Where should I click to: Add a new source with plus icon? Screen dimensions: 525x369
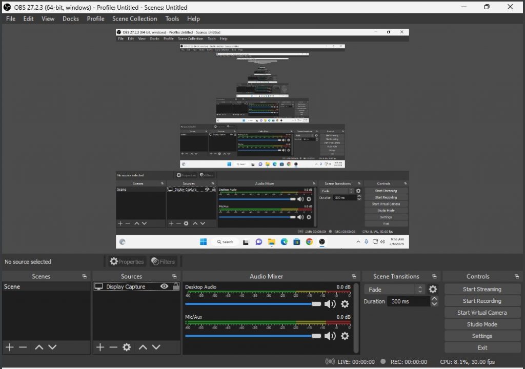click(x=100, y=347)
